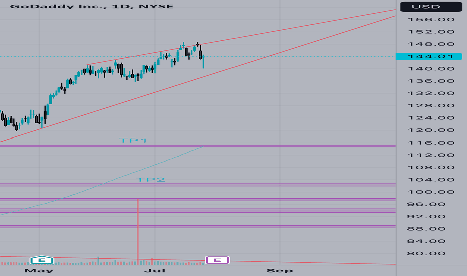Click the 88.00 price axis label
This screenshot has width=467, height=276.
(426, 229)
